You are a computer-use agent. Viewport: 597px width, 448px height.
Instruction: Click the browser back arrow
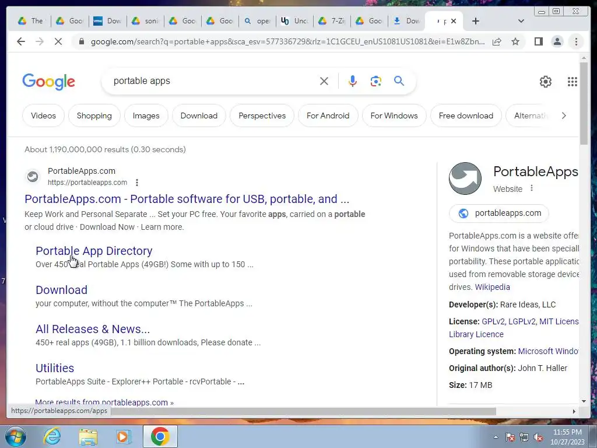tap(21, 41)
